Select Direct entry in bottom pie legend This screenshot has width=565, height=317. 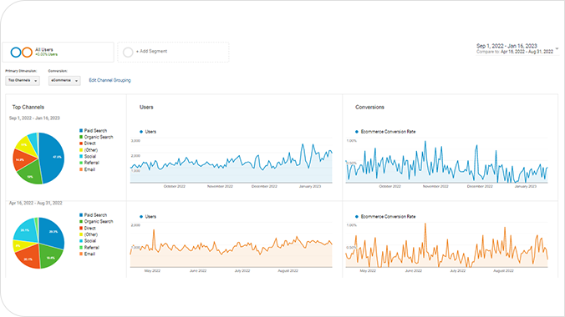coord(88,228)
